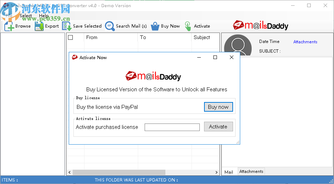This screenshot has width=334, height=184.
Task: Open the Help menu
Action: click(44, 15)
